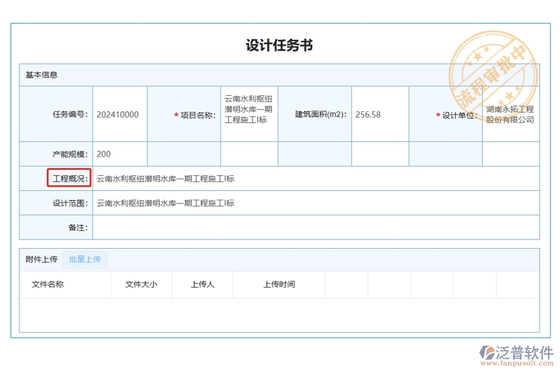Select the 基本信息 section header
Image resolution: width=560 pixels, height=373 pixels.
pos(42,75)
